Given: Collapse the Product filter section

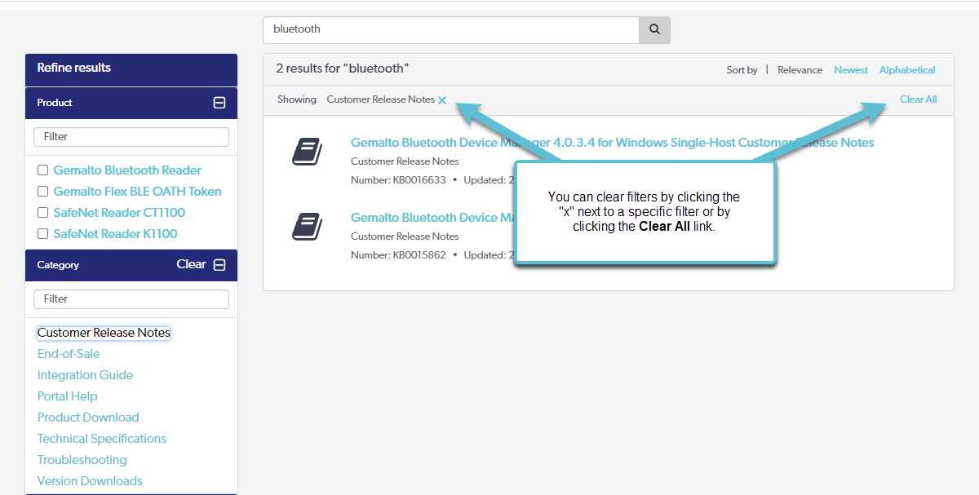Looking at the screenshot, I should (219, 103).
